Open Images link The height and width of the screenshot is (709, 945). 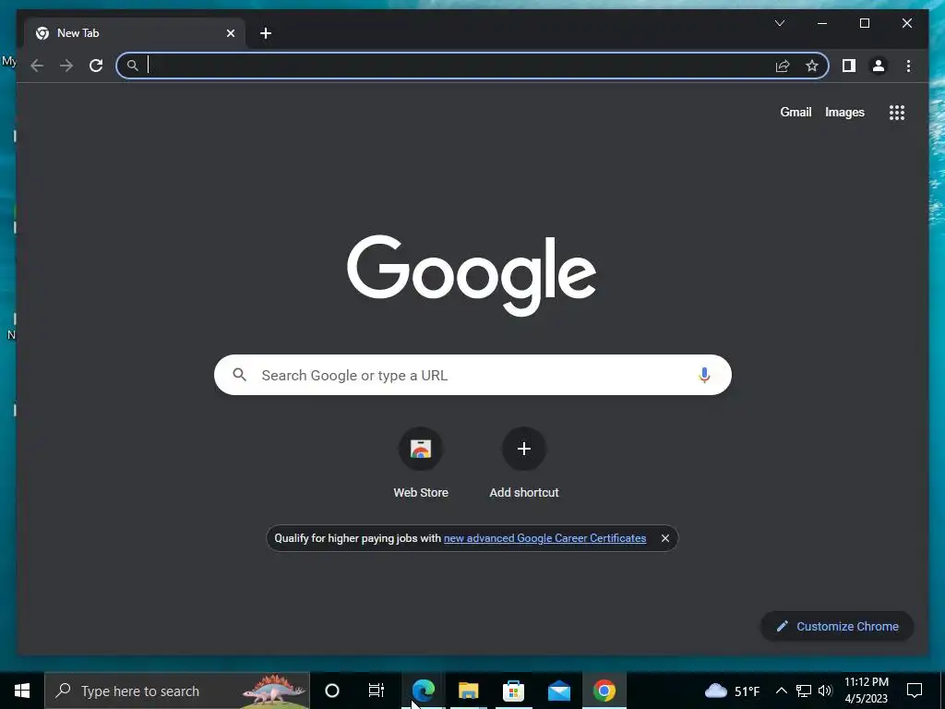[844, 112]
